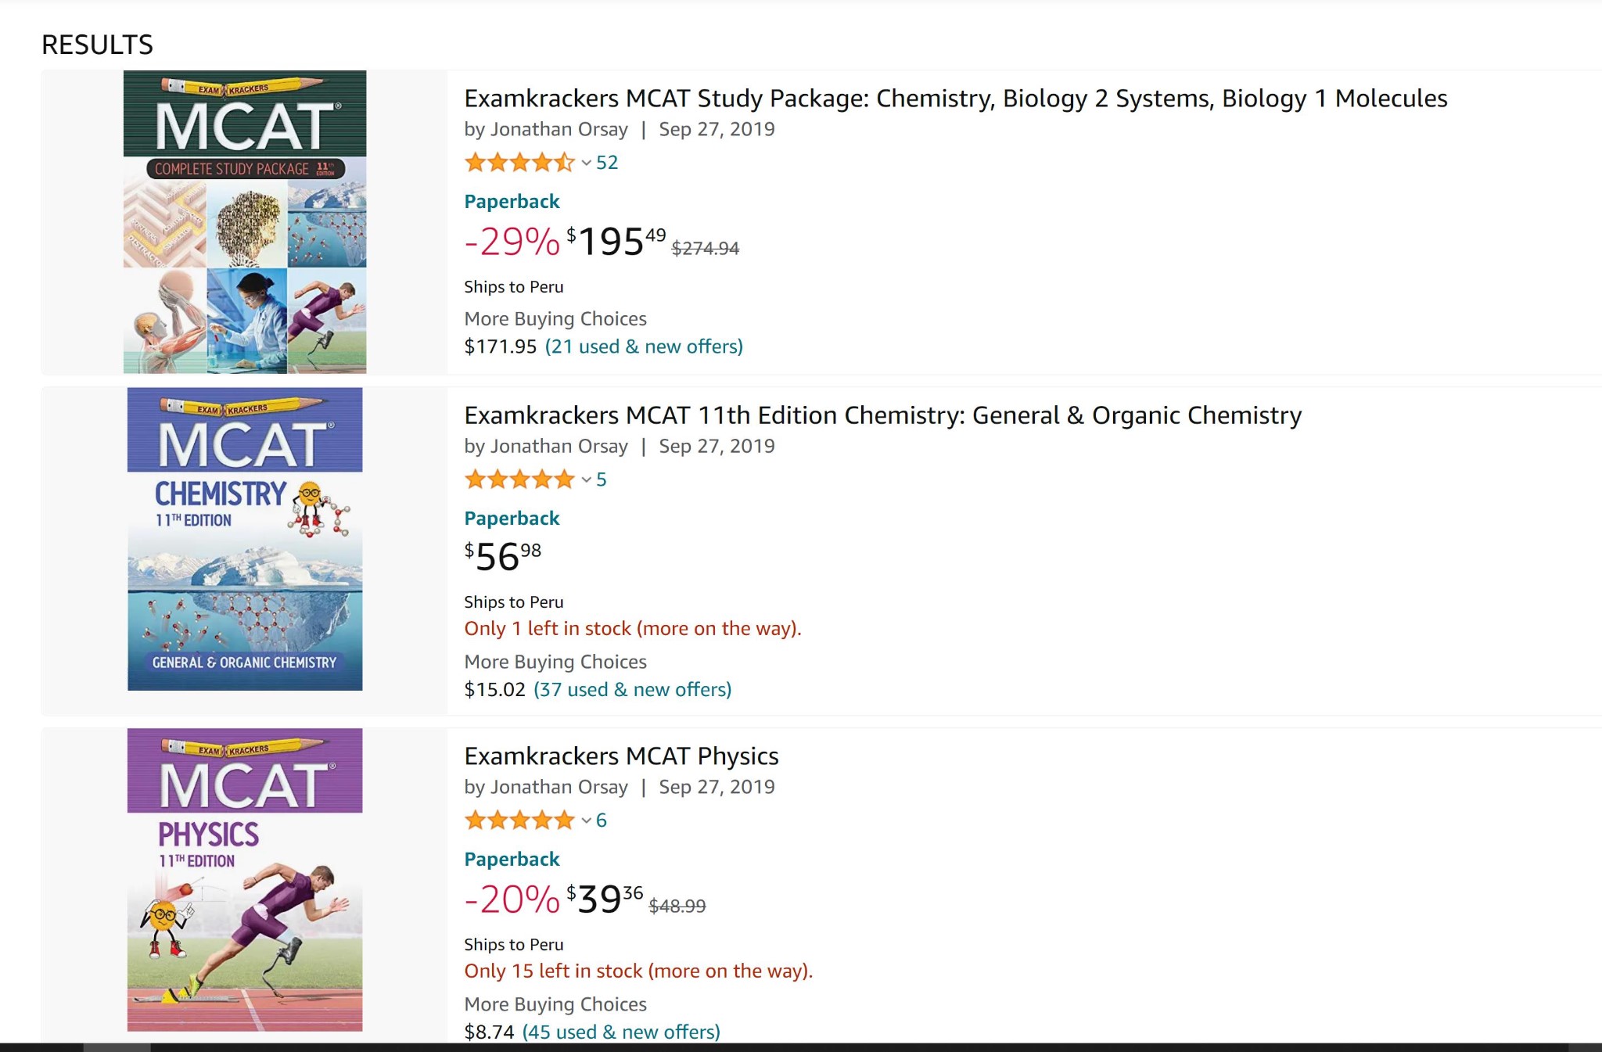View 37 used and new offers for Chemistry
Viewport: 1602px width, 1052px height.
[632, 689]
